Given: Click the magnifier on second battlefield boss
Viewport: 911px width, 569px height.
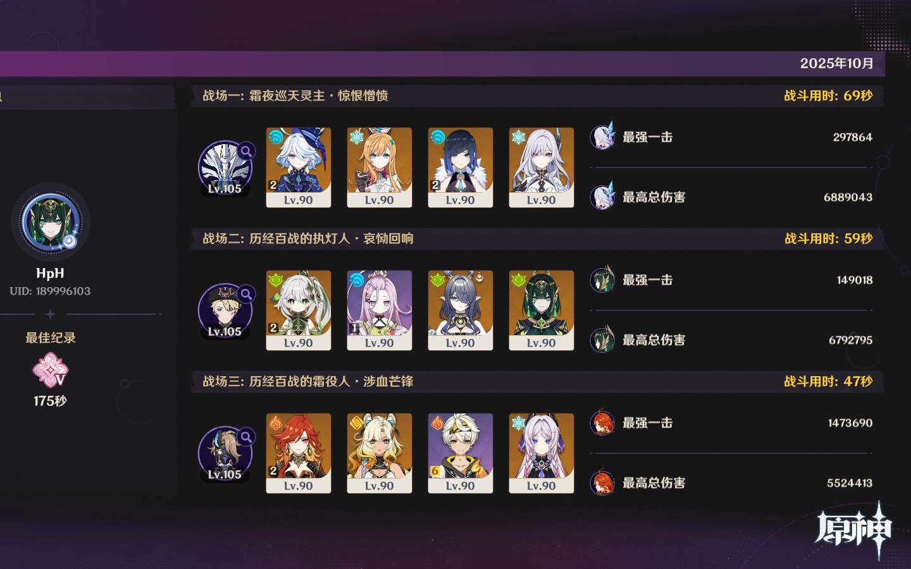Looking at the screenshot, I should (246, 294).
